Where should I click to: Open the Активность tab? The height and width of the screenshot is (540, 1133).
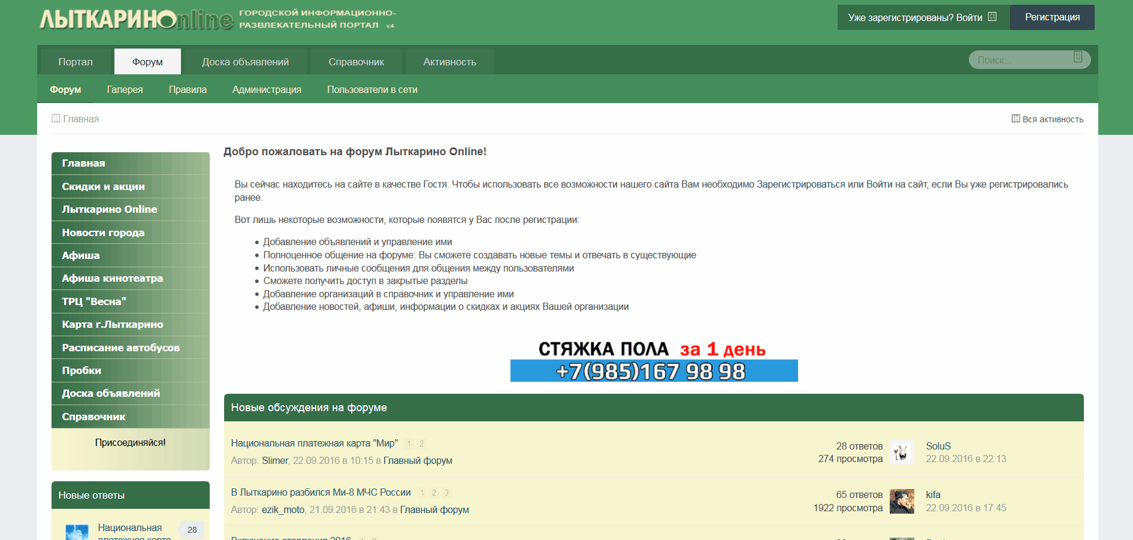[450, 62]
